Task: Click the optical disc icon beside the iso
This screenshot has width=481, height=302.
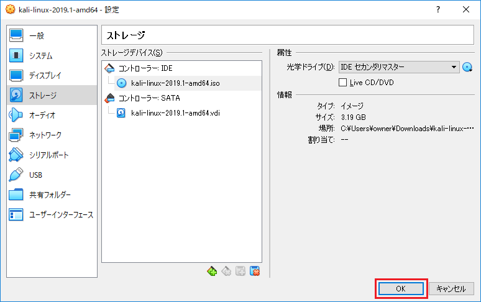Action: pos(121,83)
